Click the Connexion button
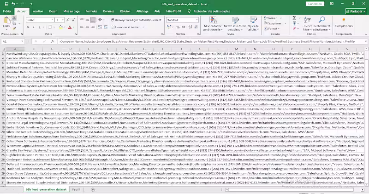 click(x=315, y=4)
